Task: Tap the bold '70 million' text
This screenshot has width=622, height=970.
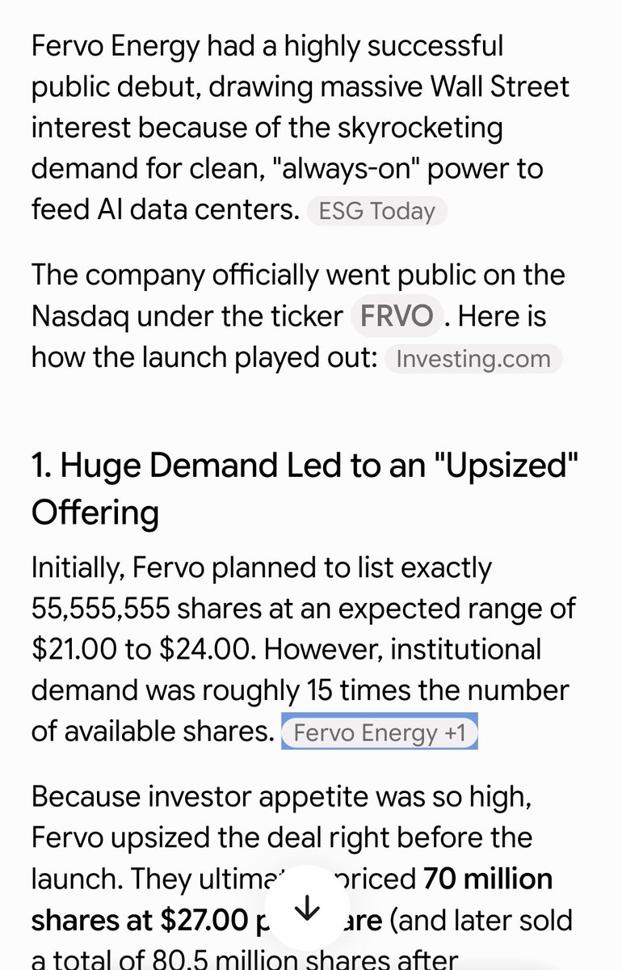Action: 488,879
